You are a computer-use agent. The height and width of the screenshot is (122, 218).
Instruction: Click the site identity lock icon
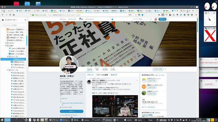[33, 15]
